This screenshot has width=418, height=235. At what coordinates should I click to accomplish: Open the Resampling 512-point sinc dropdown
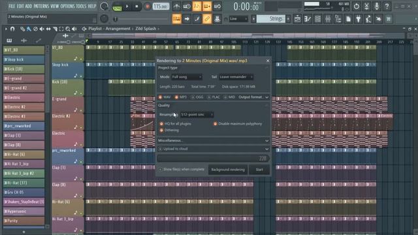pyautogui.click(x=197, y=115)
